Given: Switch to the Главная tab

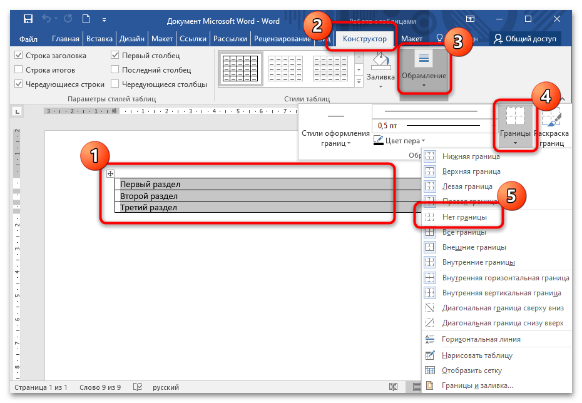Looking at the screenshot, I should pyautogui.click(x=65, y=39).
